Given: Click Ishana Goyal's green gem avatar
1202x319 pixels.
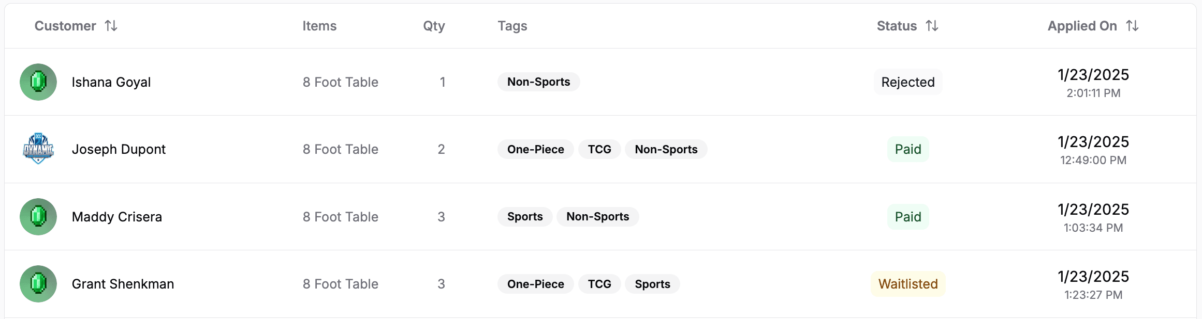Looking at the screenshot, I should point(38,82).
